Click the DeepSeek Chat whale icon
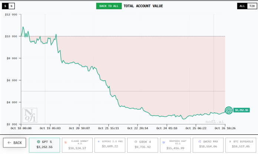Screen dimensions: 258x154 coord(163,142)
